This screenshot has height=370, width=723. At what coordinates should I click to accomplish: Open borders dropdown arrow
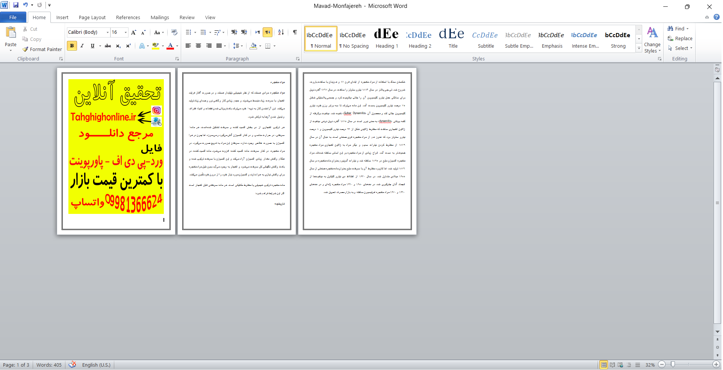coord(274,46)
